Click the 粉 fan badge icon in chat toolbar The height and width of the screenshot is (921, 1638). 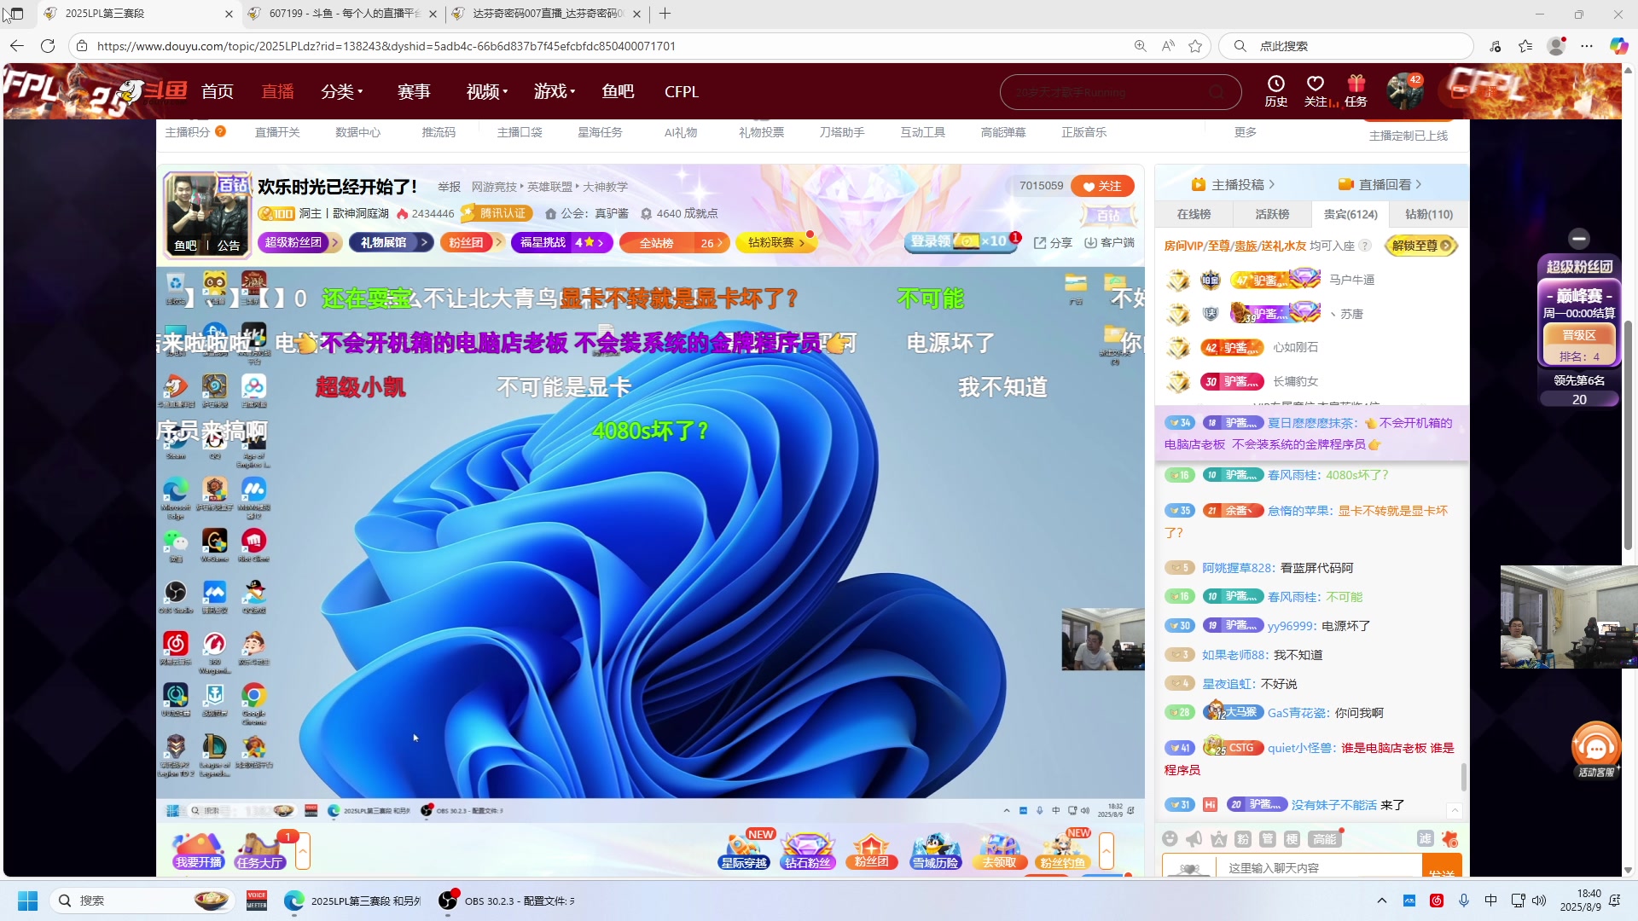1243,839
